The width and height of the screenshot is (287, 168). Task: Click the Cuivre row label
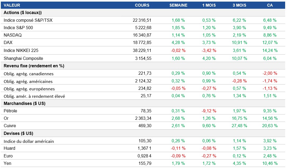pos(10,126)
